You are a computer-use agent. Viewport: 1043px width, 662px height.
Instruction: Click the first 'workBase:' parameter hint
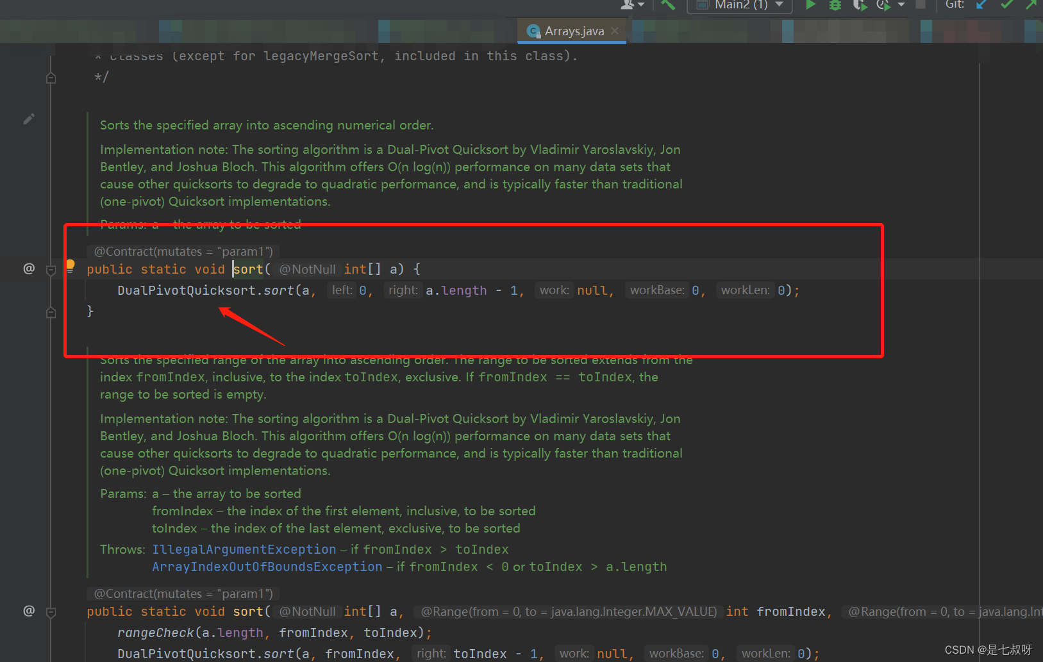pos(657,290)
